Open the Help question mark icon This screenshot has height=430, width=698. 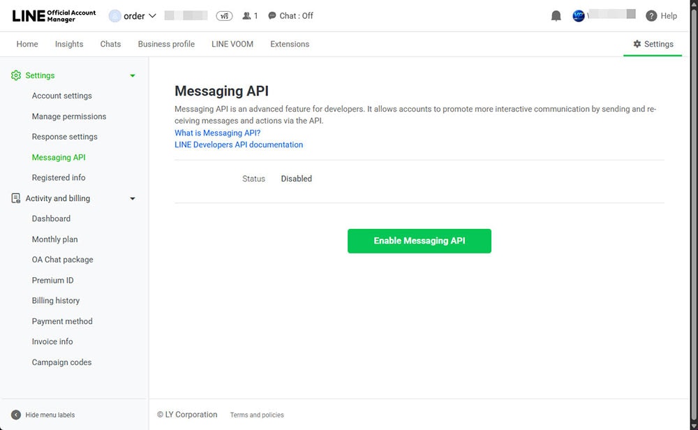pos(651,16)
